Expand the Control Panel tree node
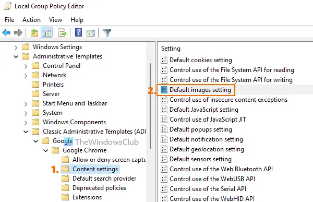The height and width of the screenshot is (202, 313). pos(26,66)
